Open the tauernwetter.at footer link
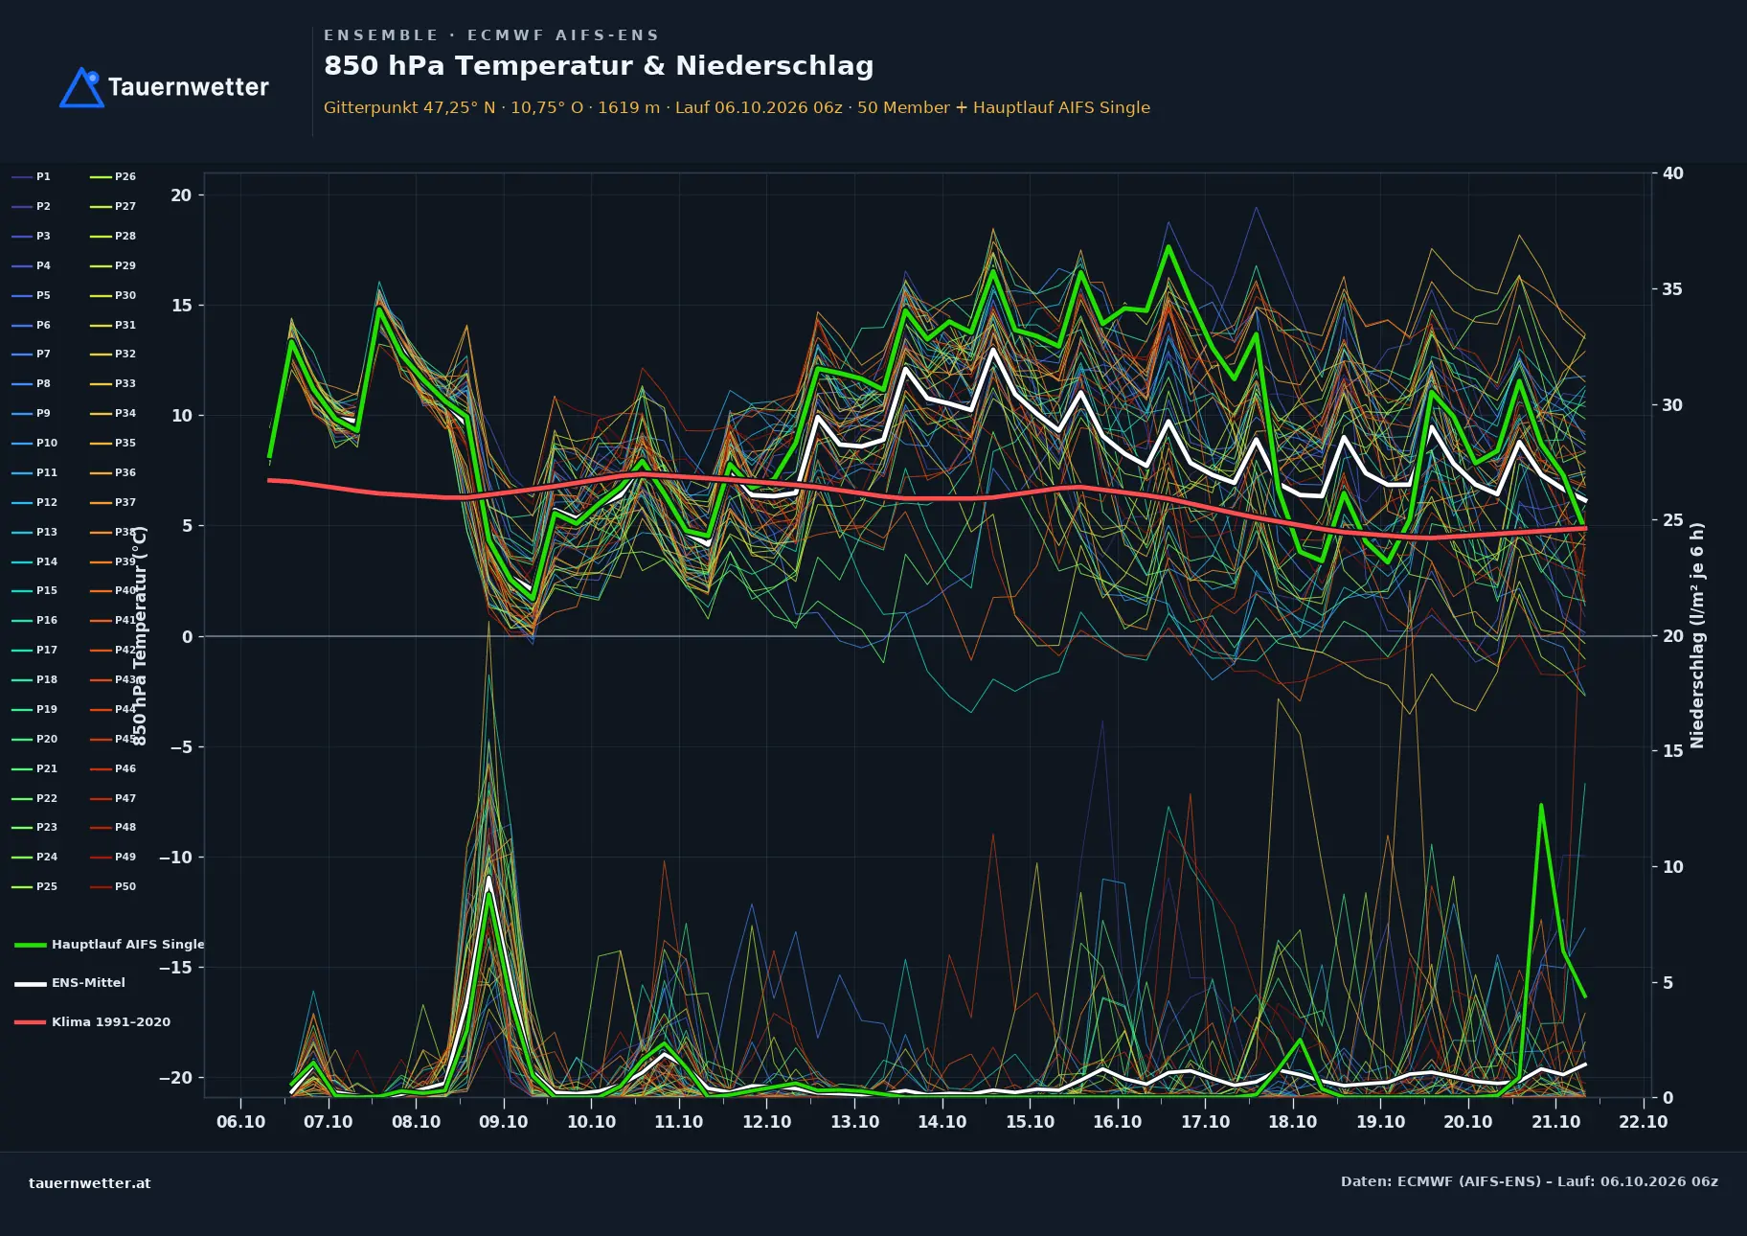Screen dimensions: 1747x1236 [x=90, y=1183]
